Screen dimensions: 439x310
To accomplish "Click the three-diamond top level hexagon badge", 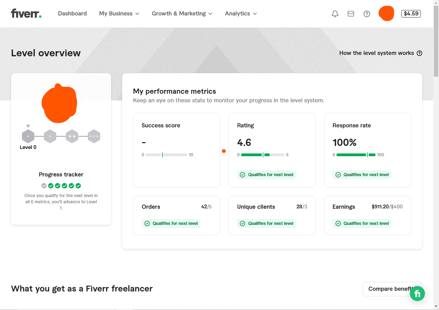I will click(x=94, y=136).
